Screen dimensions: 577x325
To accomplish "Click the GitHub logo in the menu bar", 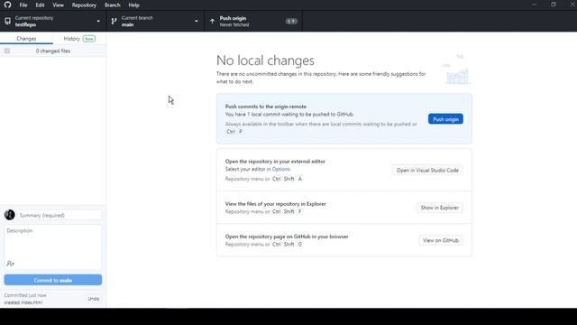I will point(7,5).
